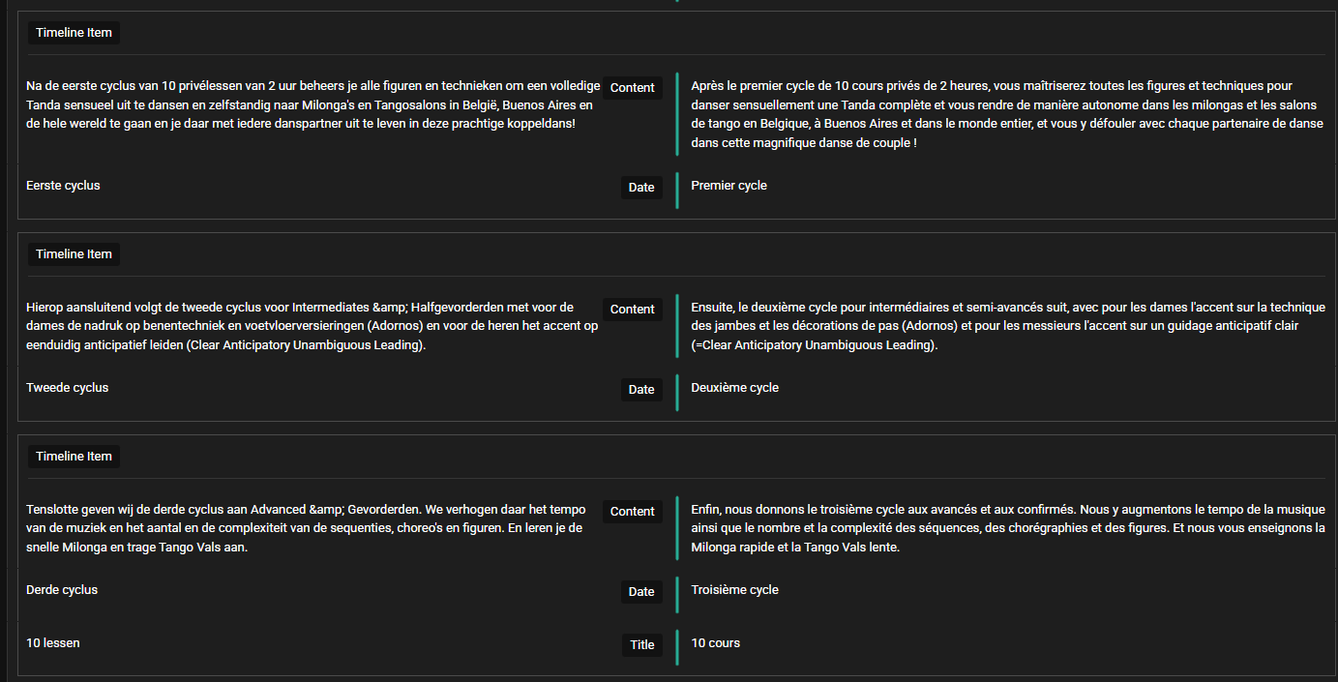This screenshot has width=1338, height=682.
Task: Select the Dutch source text '10 lessen'
Action: click(53, 643)
